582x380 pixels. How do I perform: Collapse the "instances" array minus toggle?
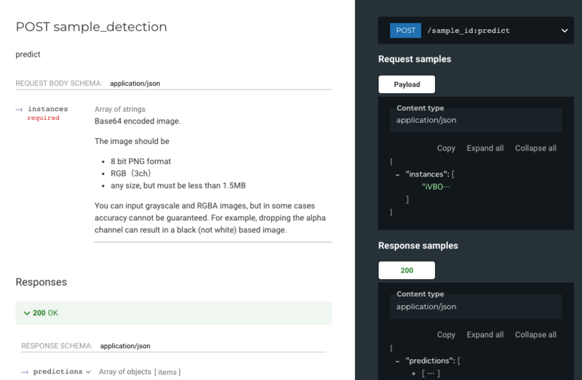pos(397,174)
